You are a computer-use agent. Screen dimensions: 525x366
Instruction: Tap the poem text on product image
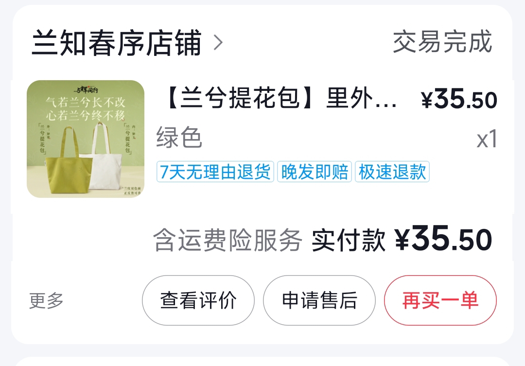coord(86,108)
